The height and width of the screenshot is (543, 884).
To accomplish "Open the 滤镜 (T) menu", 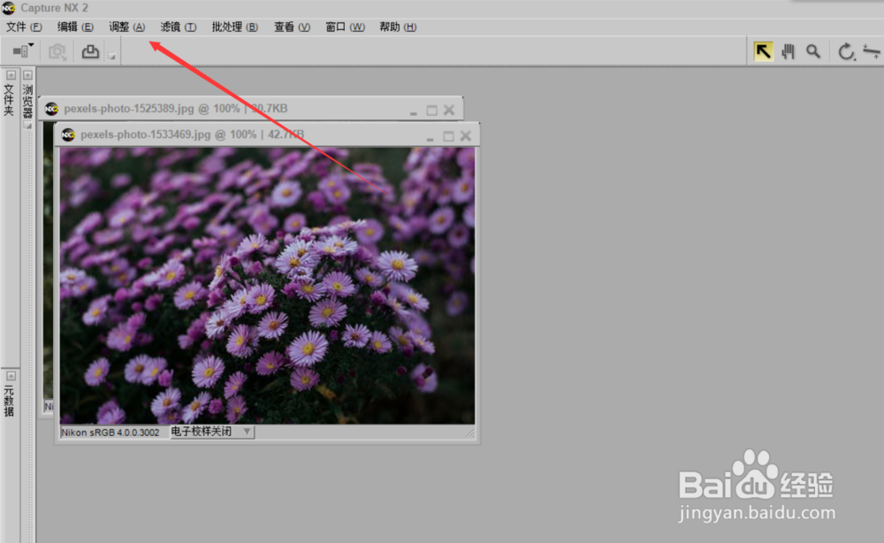I will (x=179, y=27).
